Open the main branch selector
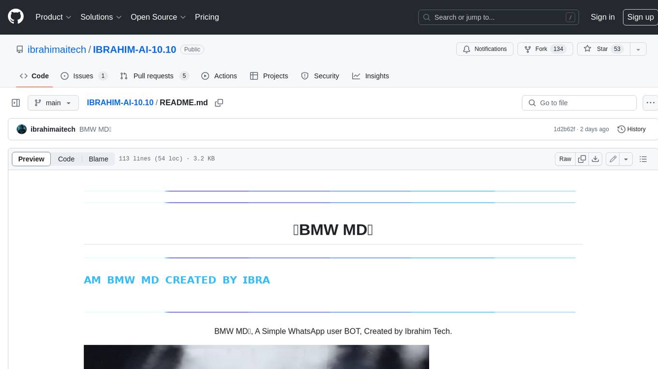This screenshot has width=658, height=369. click(53, 103)
